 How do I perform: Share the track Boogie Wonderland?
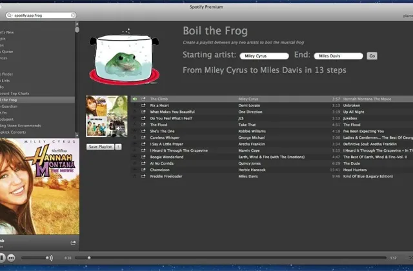tap(143, 157)
